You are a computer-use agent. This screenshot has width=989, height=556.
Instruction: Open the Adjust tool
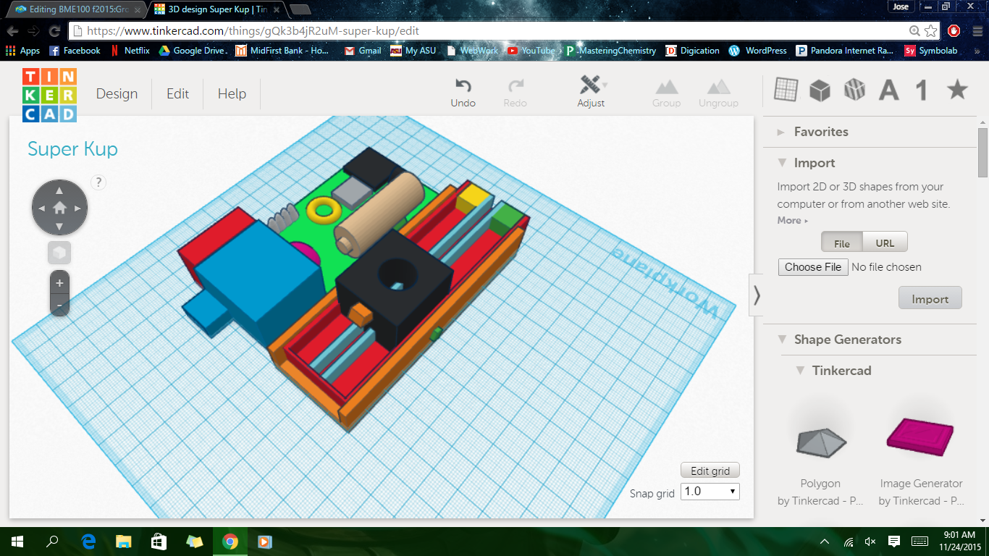(591, 86)
